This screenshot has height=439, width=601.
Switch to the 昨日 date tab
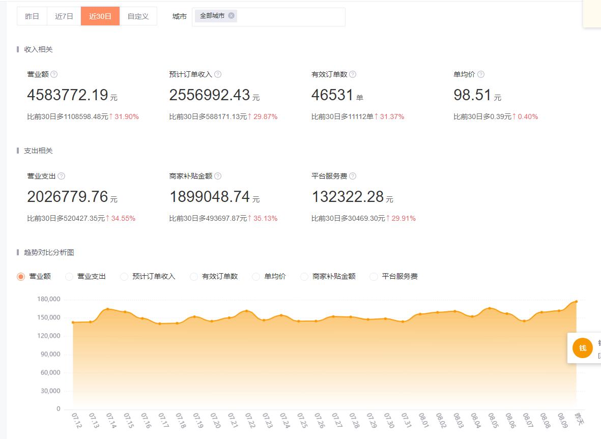tap(32, 16)
